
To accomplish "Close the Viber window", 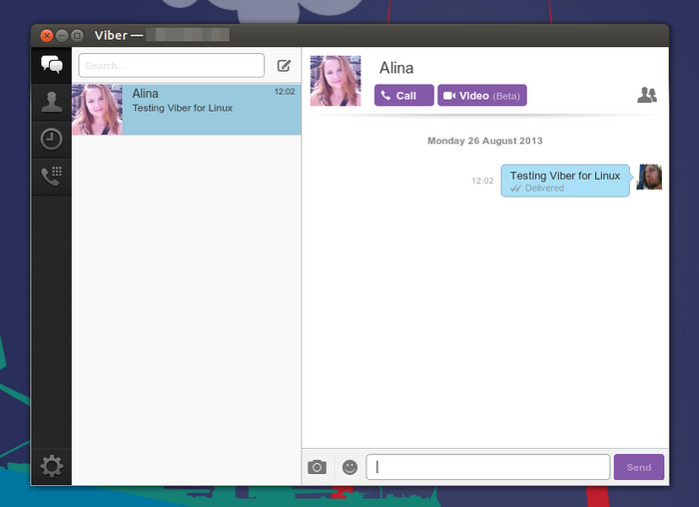I will click(x=46, y=35).
